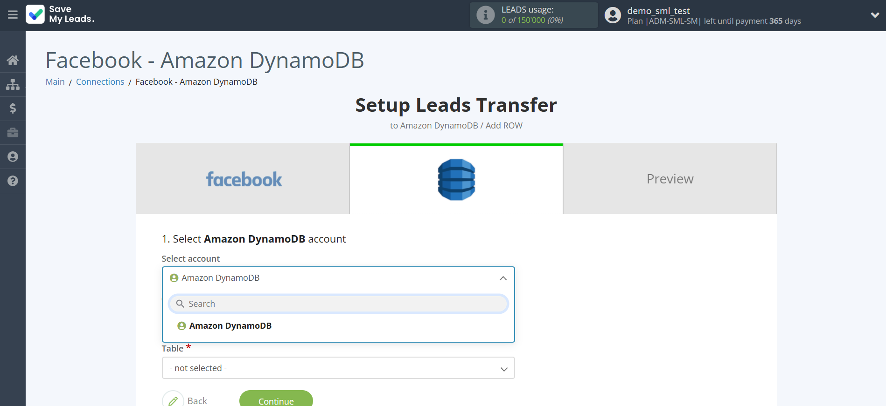Viewport: 886px width, 406px height.
Task: Open billing dollar sign icon in sidebar
Action: (x=13, y=108)
